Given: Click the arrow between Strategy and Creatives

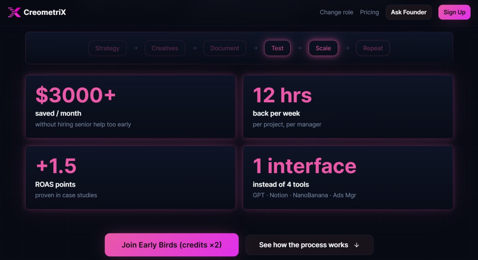Looking at the screenshot, I should point(136,48).
